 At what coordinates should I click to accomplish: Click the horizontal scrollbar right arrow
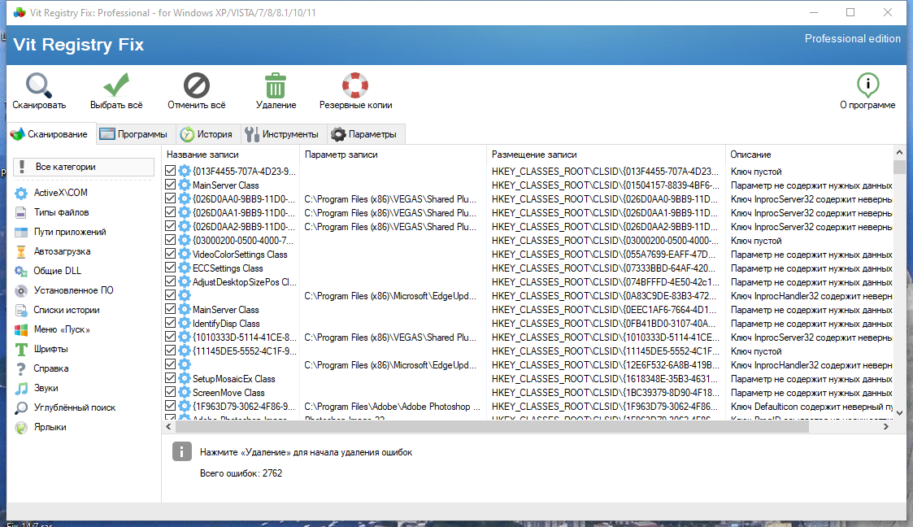point(886,427)
